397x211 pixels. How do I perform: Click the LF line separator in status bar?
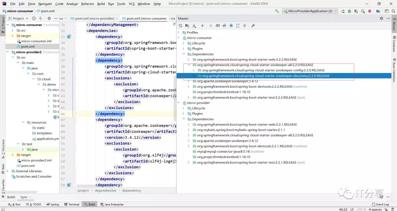coord(352,209)
